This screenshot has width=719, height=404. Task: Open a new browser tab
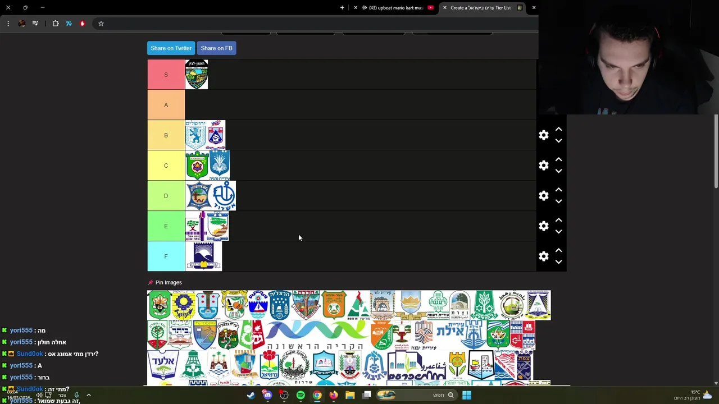point(342,8)
